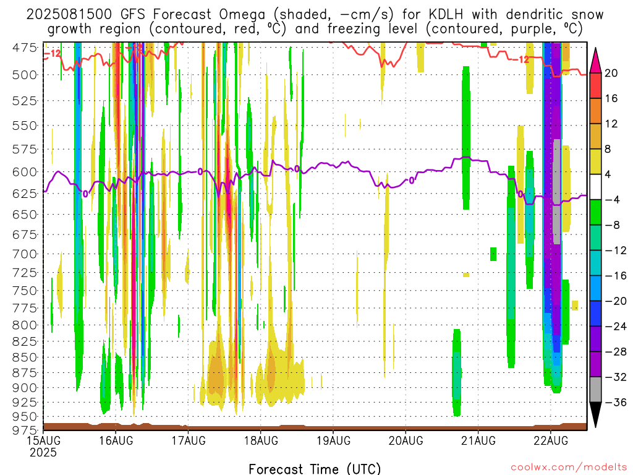Click the 725 pressure level label

[x=25, y=273]
